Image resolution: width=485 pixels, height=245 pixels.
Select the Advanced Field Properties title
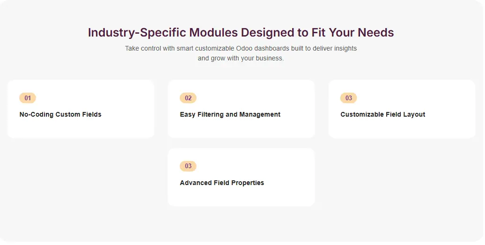tap(222, 183)
